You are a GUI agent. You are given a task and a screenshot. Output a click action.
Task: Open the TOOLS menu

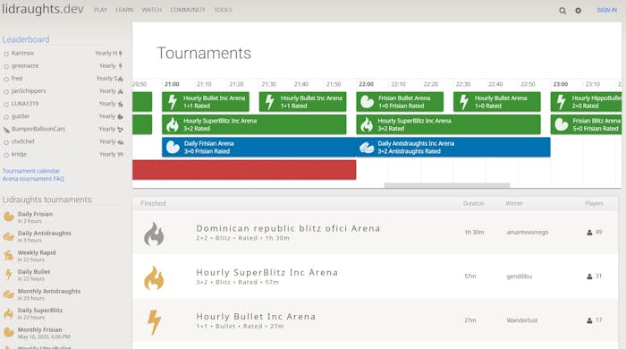coord(224,10)
